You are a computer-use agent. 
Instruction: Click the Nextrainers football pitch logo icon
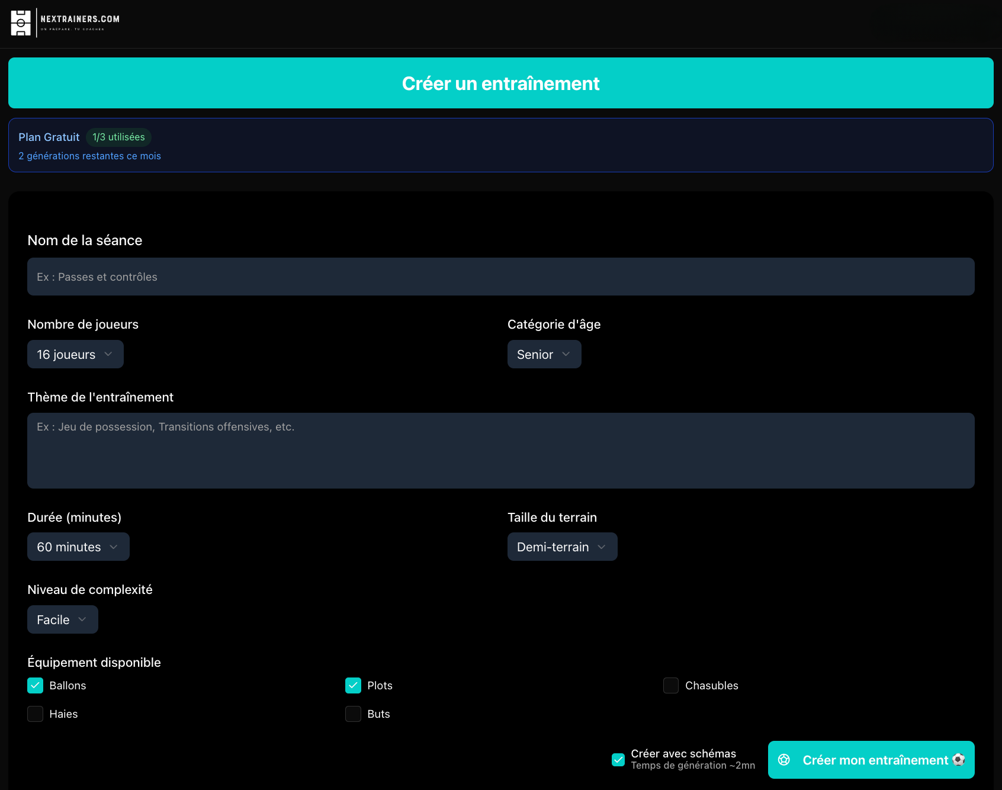click(21, 23)
